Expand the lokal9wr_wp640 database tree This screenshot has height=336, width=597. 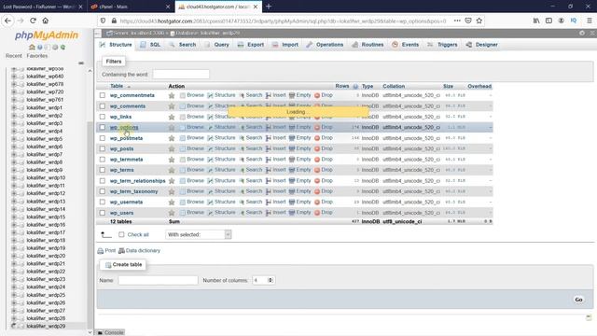(x=14, y=77)
